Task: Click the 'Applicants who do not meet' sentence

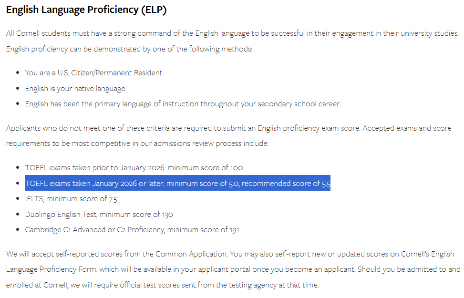Action: (x=183, y=128)
